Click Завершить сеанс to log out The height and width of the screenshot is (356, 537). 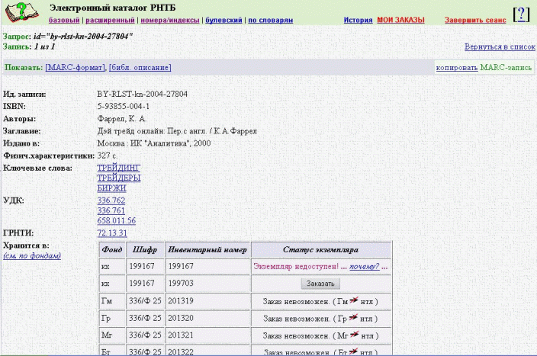[475, 20]
